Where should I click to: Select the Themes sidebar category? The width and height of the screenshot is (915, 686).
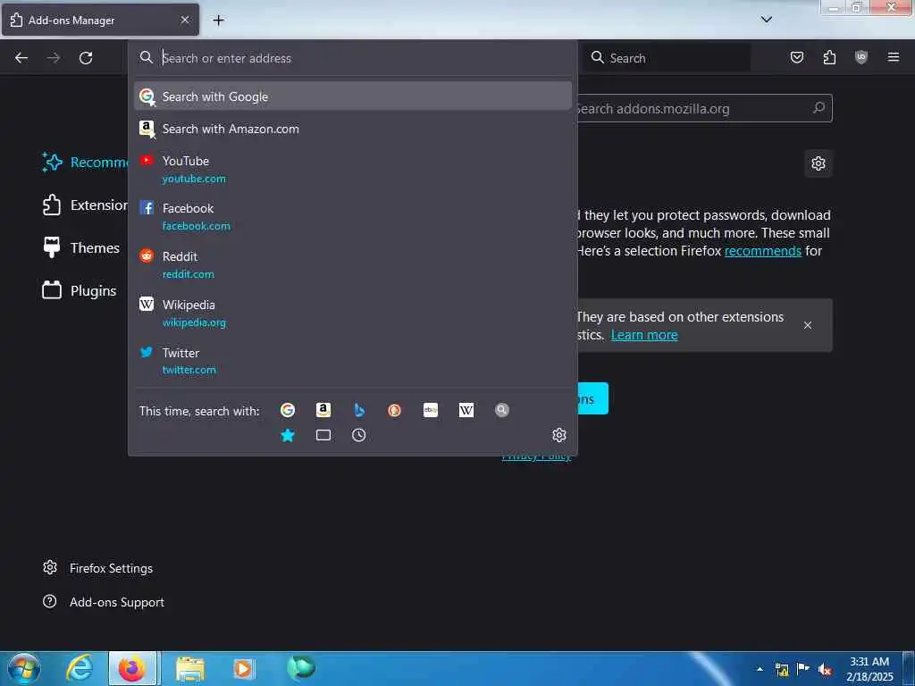[x=81, y=248]
